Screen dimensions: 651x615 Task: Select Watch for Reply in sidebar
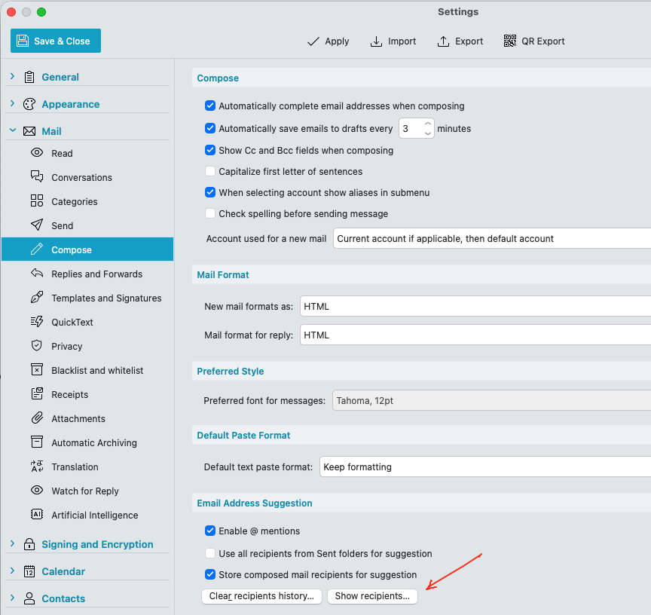coord(84,491)
